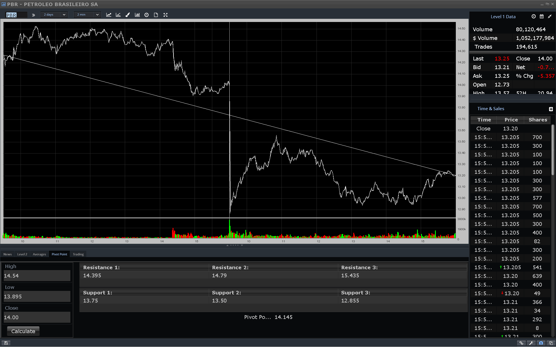Open the calendar icon in Level 1 Data
Viewport: 556px width, 347px height.
542,16
